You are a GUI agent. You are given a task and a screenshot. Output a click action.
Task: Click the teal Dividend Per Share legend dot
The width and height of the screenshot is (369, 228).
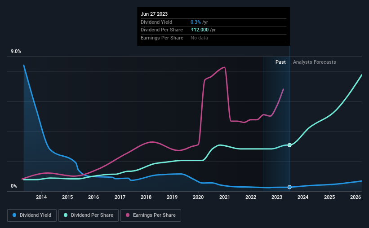(66, 215)
